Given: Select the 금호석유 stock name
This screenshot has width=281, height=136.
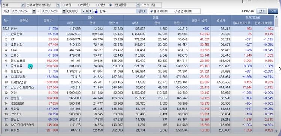Looking at the screenshot, I should coord(16,66).
